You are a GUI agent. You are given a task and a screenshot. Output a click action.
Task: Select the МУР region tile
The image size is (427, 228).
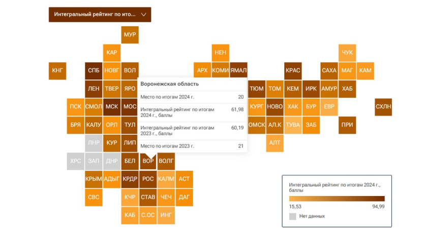pyautogui.click(x=130, y=34)
